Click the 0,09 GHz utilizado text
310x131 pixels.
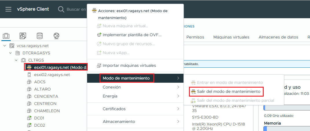(x=278, y=116)
